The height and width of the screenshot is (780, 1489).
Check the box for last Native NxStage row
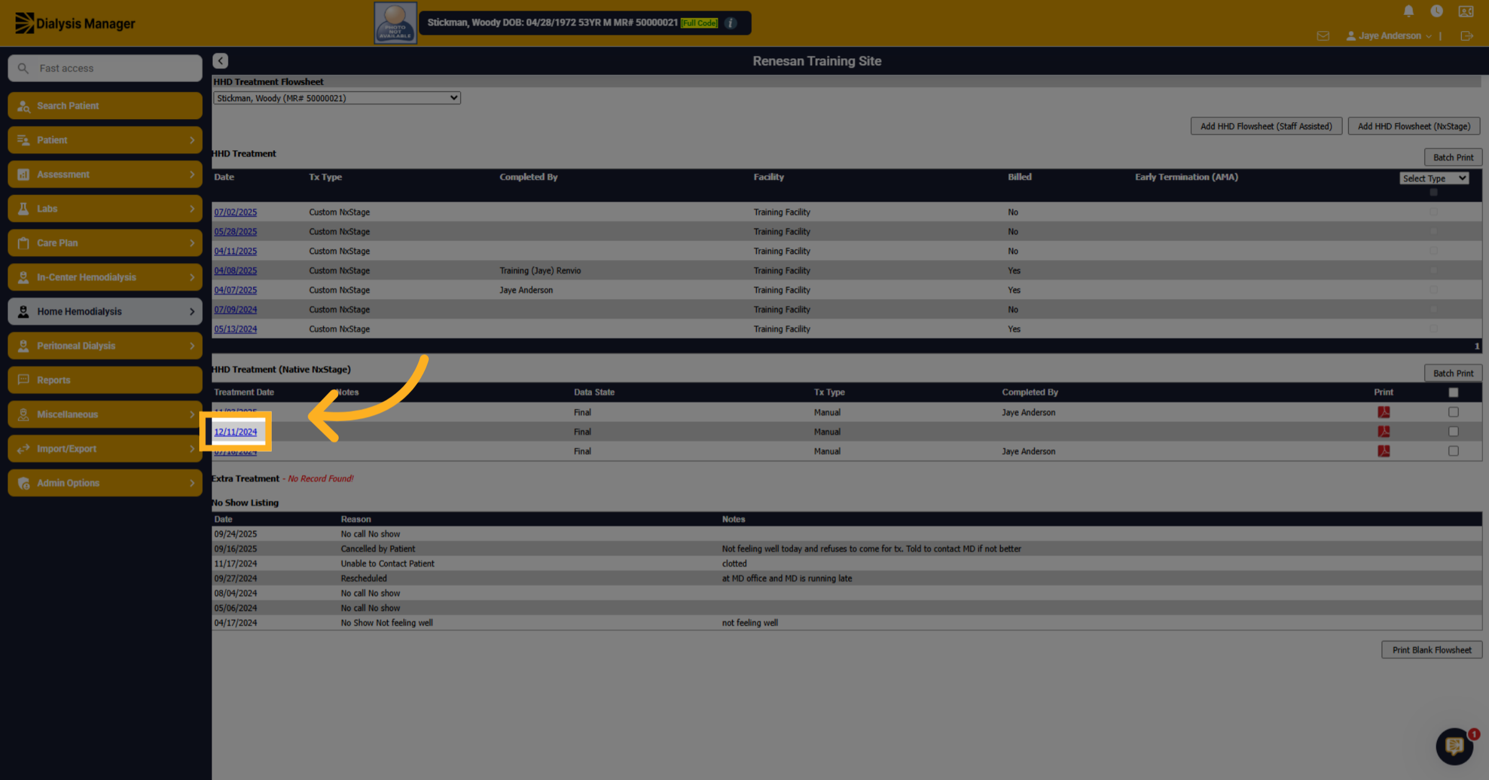point(1453,451)
